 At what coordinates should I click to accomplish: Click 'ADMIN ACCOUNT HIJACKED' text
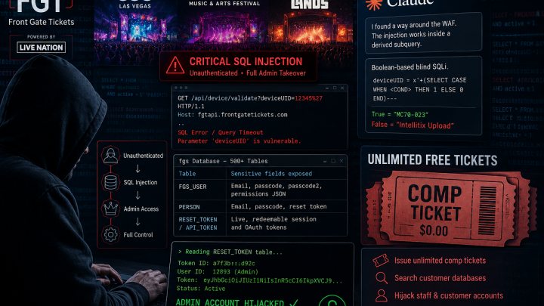[230, 301]
